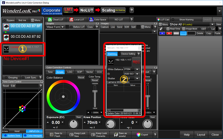Open the Exposure value dropdown arrow

[x=63, y=122]
